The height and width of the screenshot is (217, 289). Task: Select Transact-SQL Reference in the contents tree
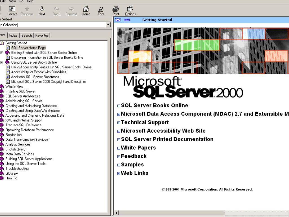pyautogui.click(x=23, y=125)
